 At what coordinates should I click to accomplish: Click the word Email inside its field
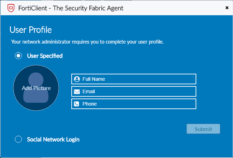click(89, 91)
